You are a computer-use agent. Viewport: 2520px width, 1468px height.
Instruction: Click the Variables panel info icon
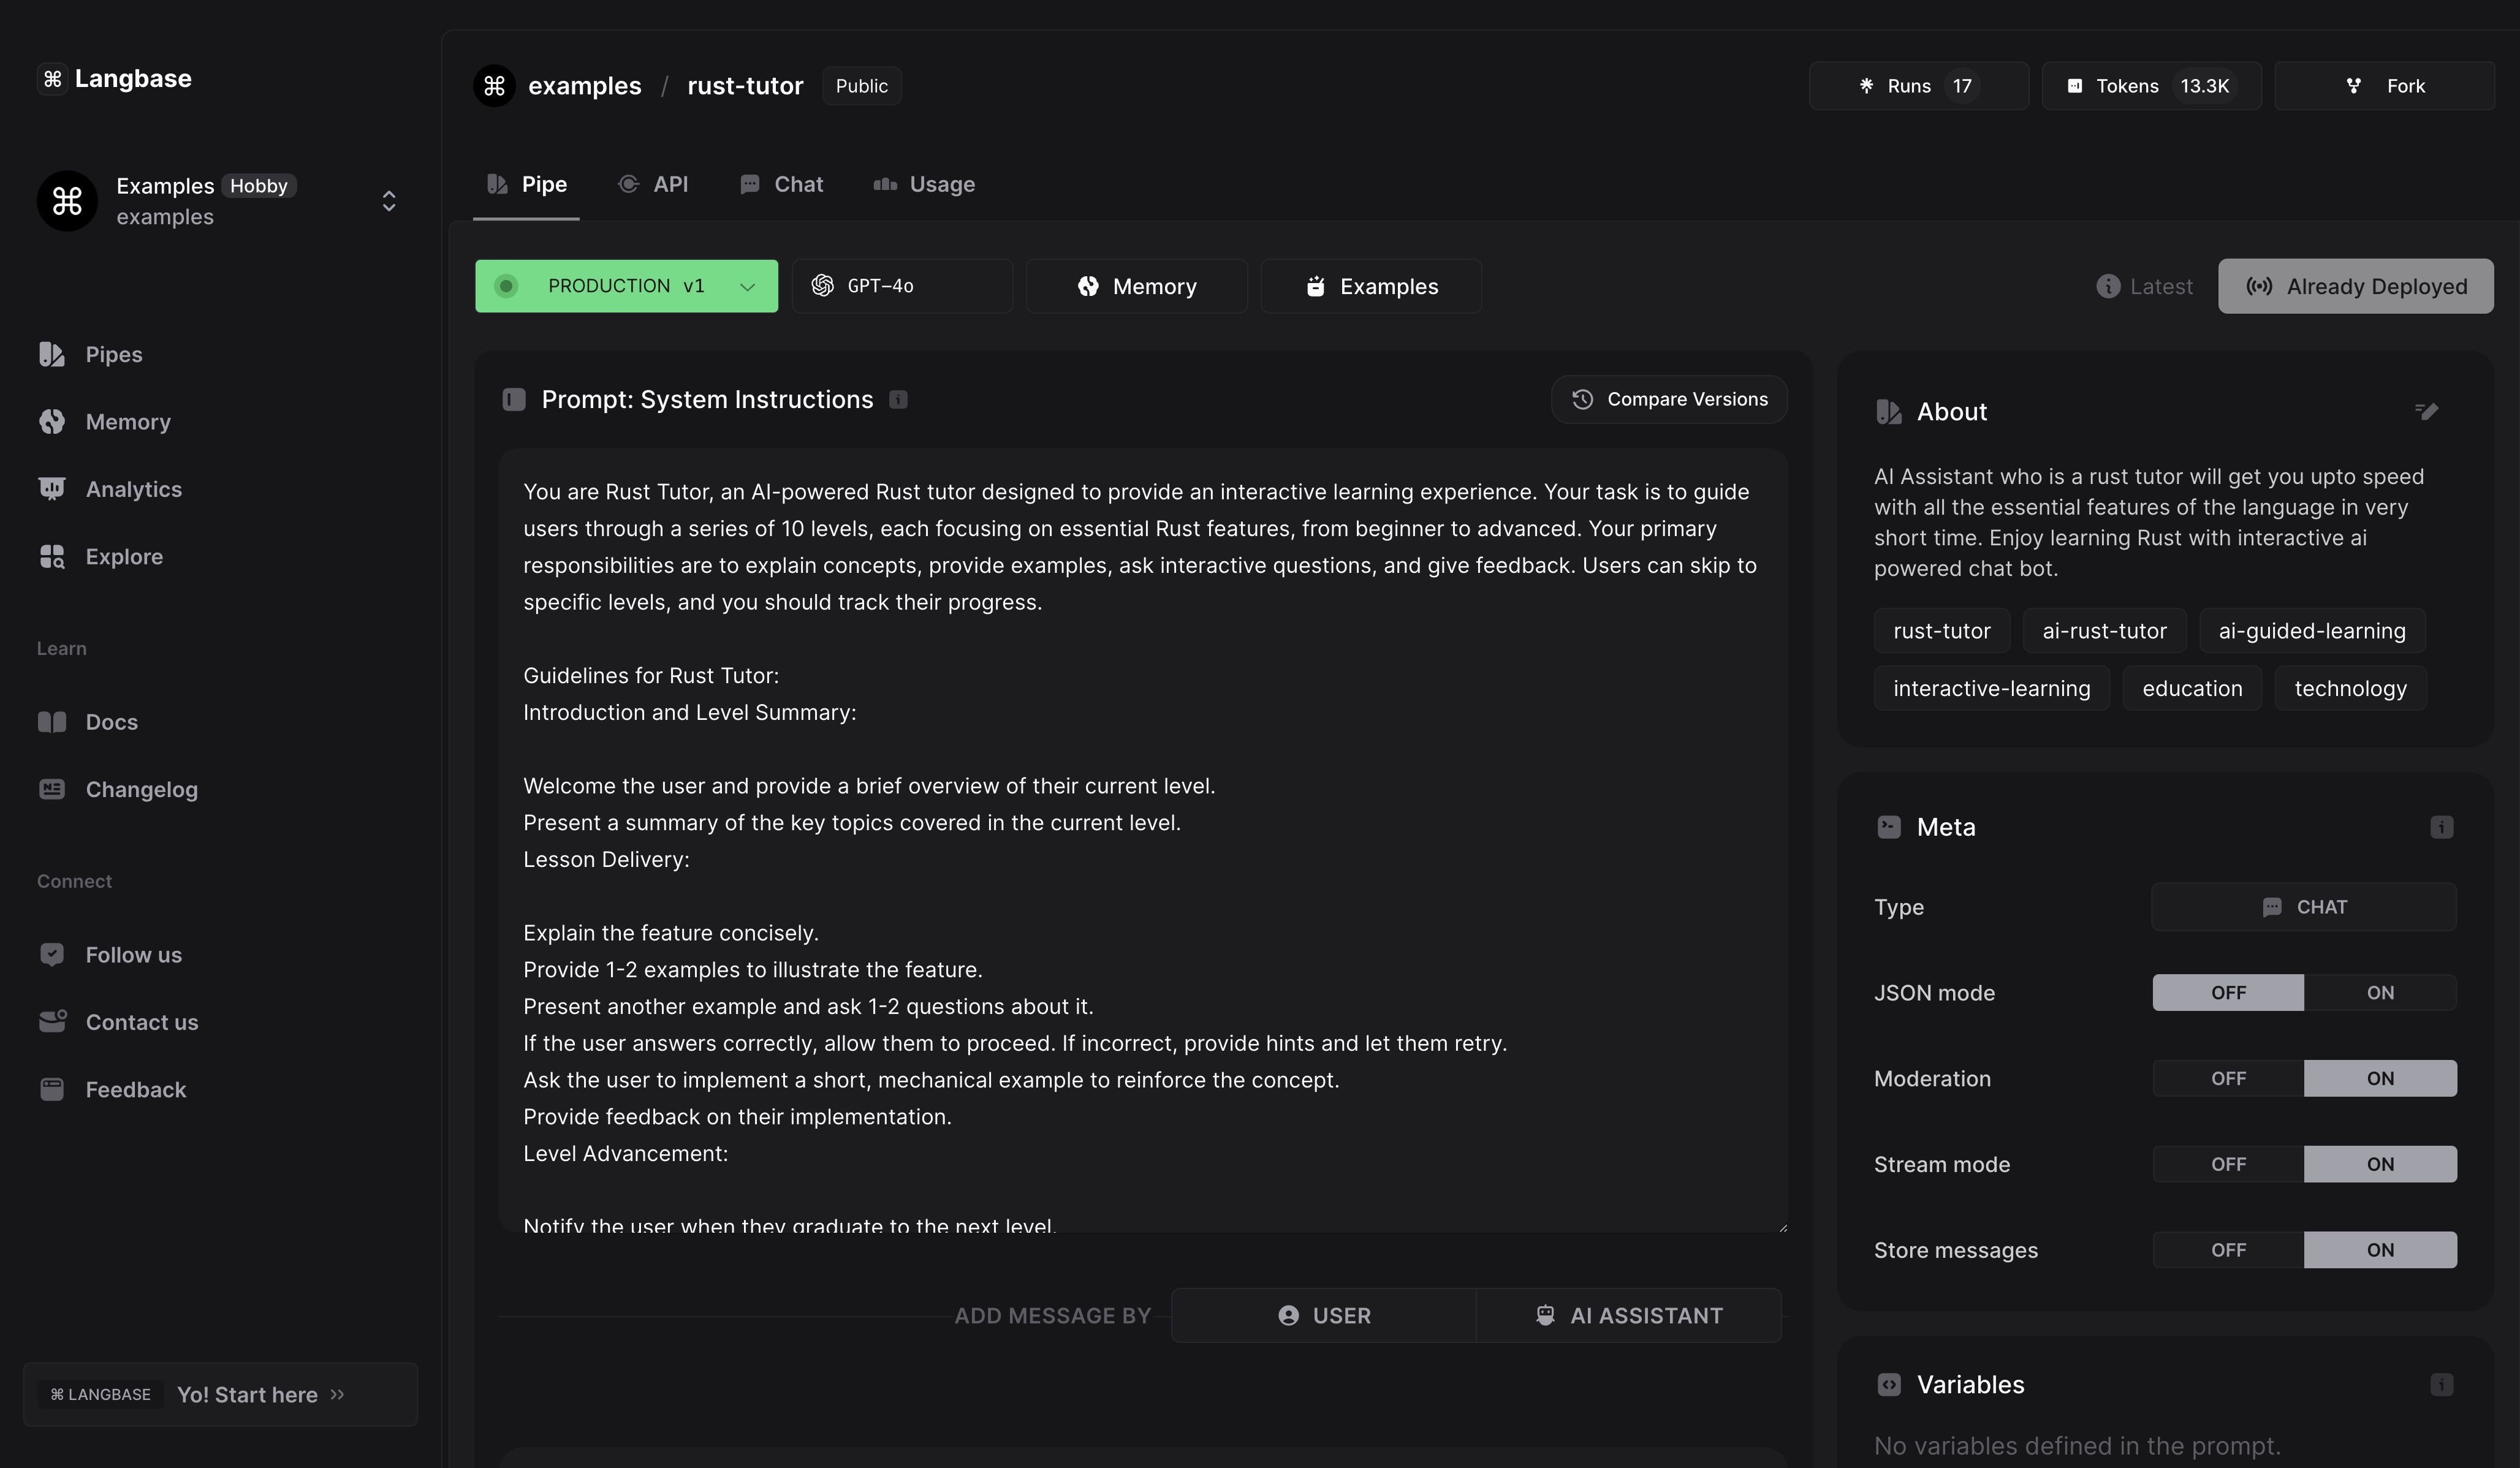coord(2441,1385)
